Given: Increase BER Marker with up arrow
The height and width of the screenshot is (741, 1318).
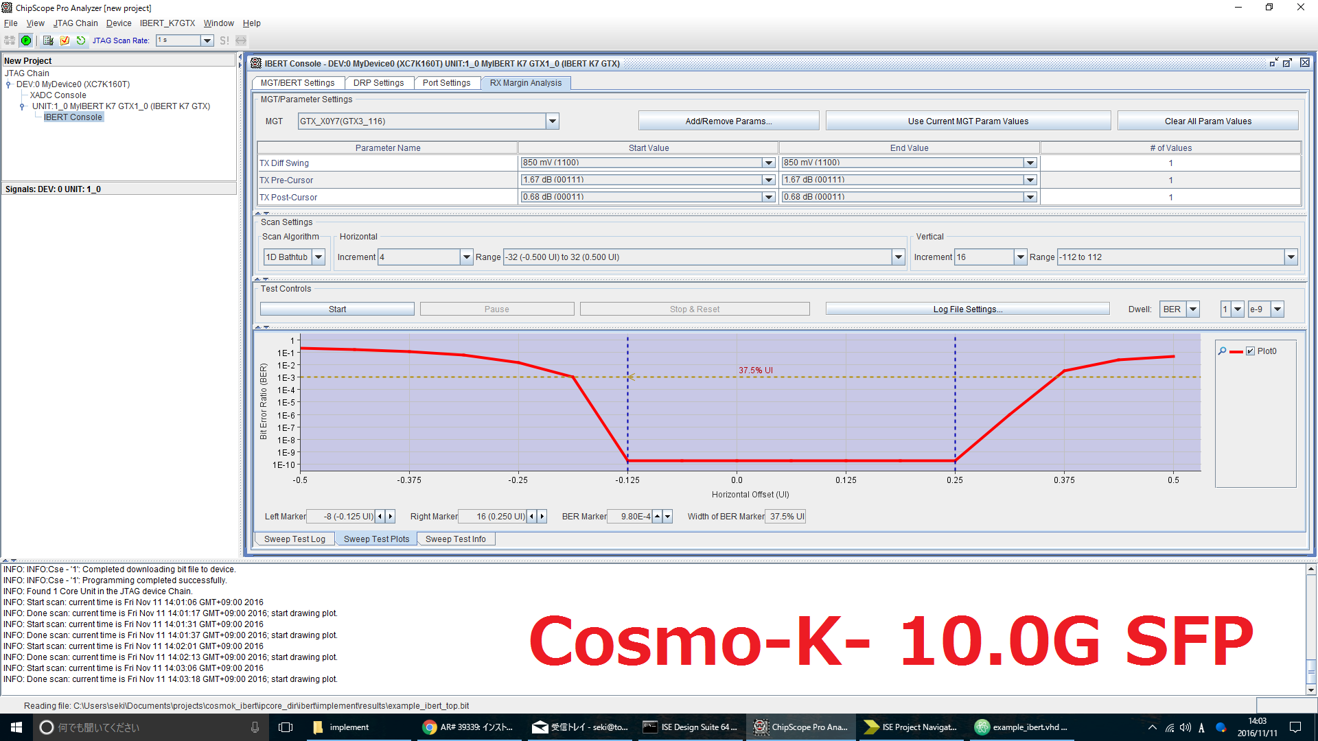Looking at the screenshot, I should (657, 516).
